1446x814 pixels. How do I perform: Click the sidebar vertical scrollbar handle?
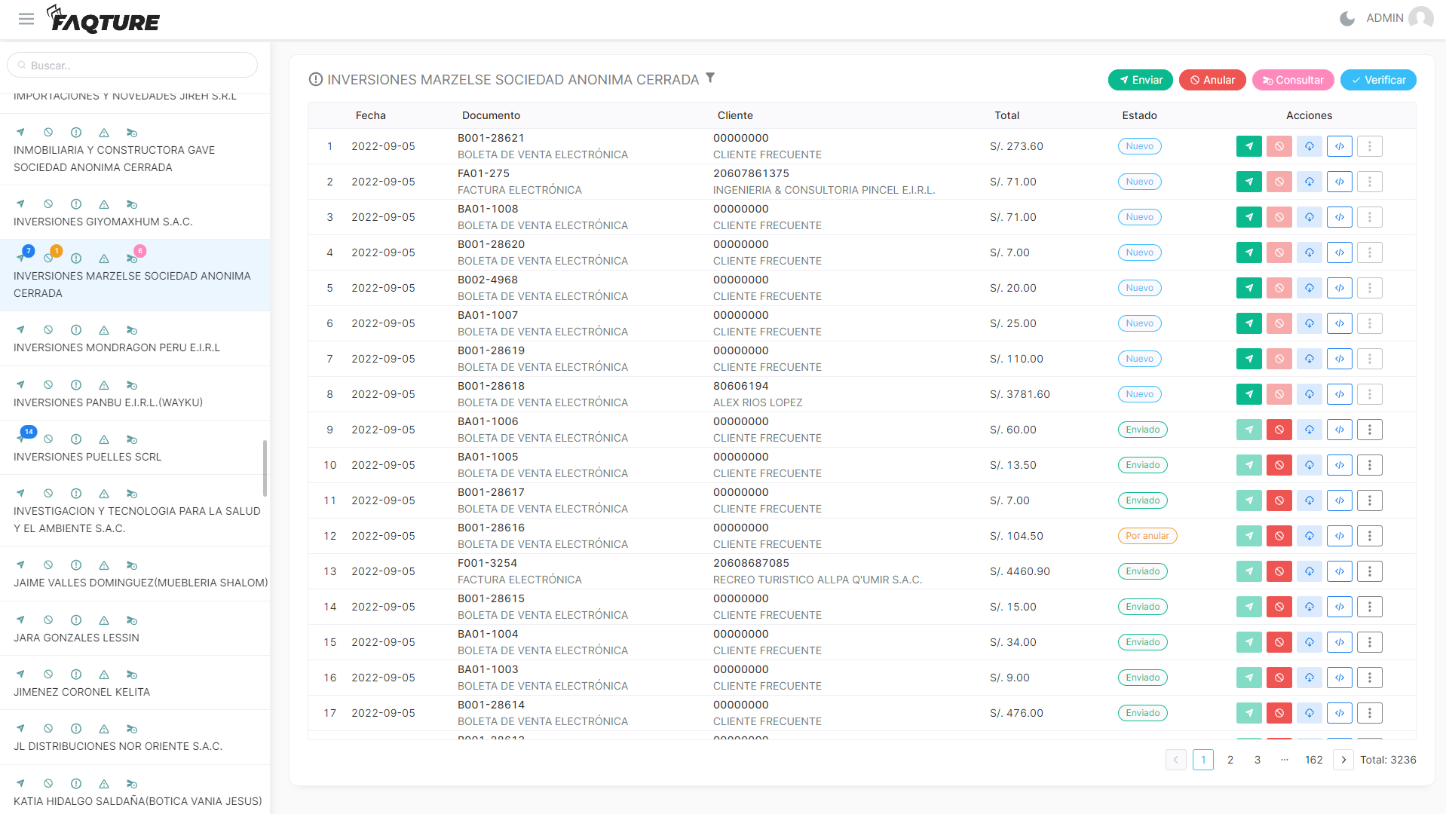(x=265, y=468)
